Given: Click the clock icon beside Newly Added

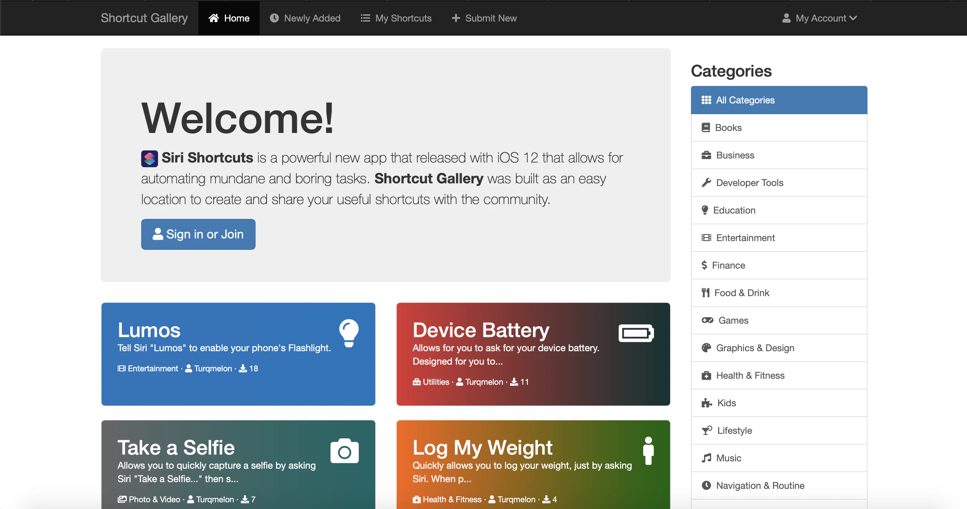Looking at the screenshot, I should click(274, 18).
